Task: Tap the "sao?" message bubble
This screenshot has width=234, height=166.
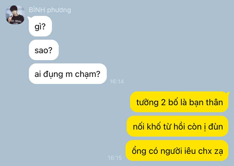Action: pyautogui.click(x=44, y=50)
